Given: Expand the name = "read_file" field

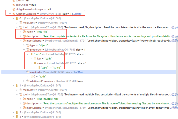Looking at the screenshot, I should 21,32.
